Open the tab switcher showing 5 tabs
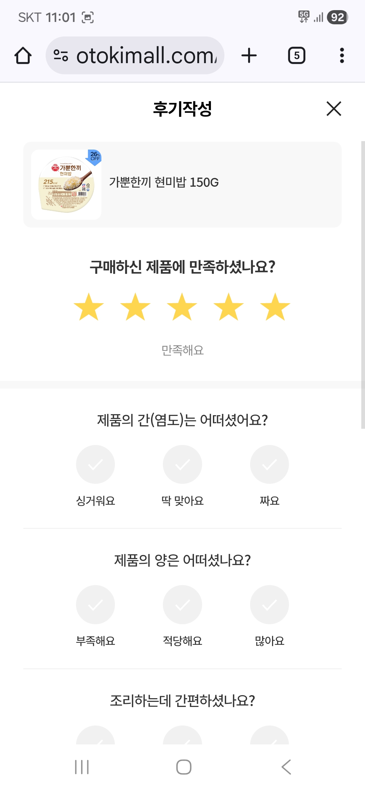 pos(296,56)
